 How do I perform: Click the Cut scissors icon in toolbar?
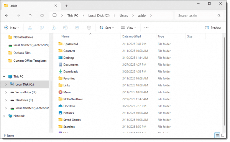[x=30, y=28]
